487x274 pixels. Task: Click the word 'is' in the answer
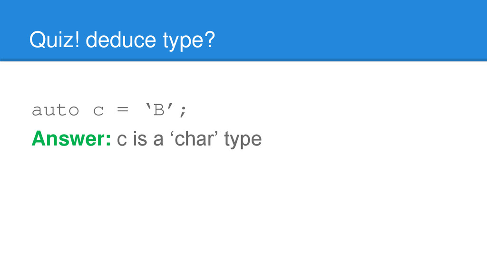pyautogui.click(x=140, y=139)
